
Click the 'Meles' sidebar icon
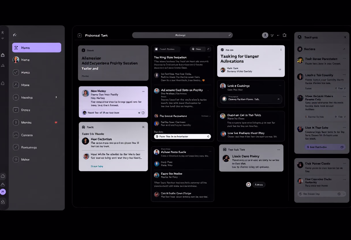(x=16, y=159)
